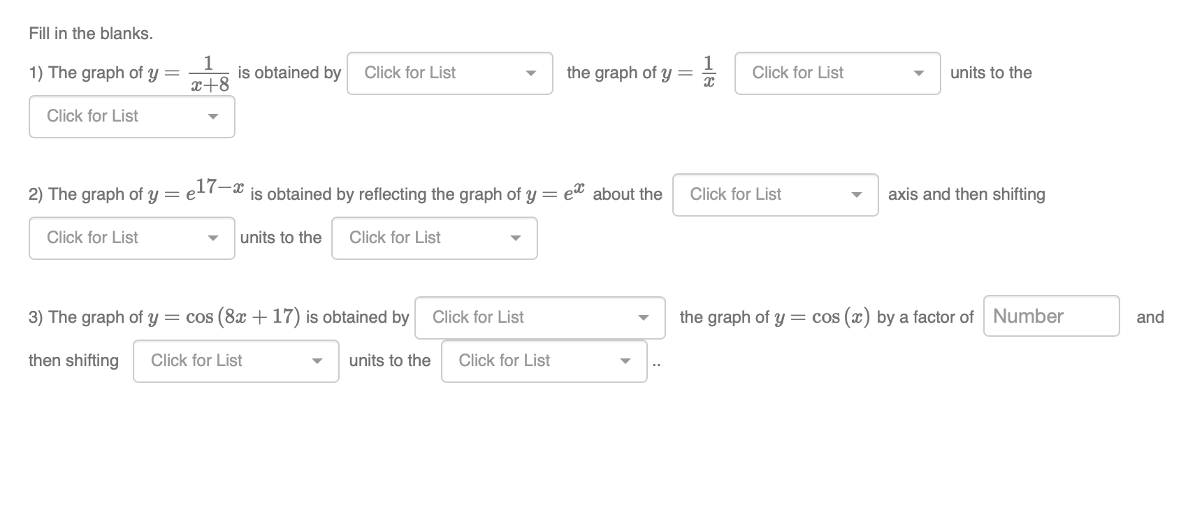This screenshot has width=1195, height=524.
Task: Open direction dropdown ending question 2
Action: coord(434,238)
